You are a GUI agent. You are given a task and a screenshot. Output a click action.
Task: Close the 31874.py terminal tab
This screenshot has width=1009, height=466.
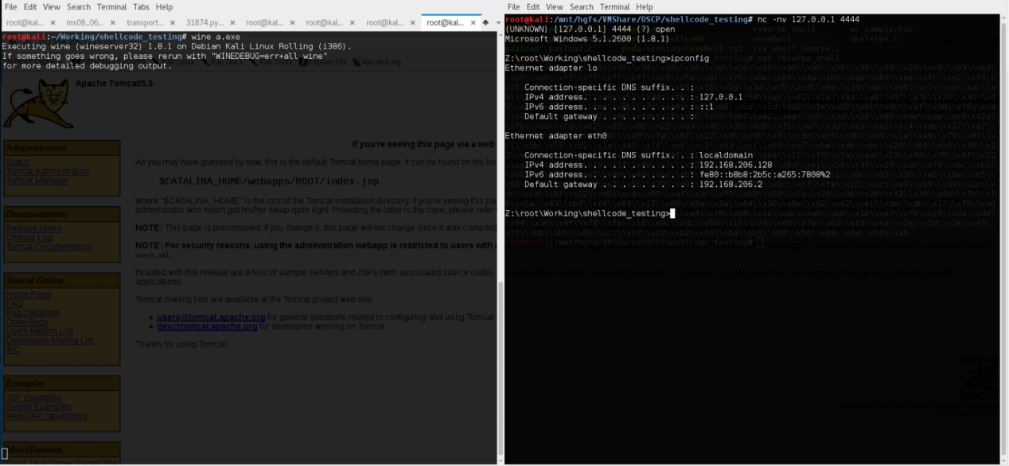(x=232, y=22)
